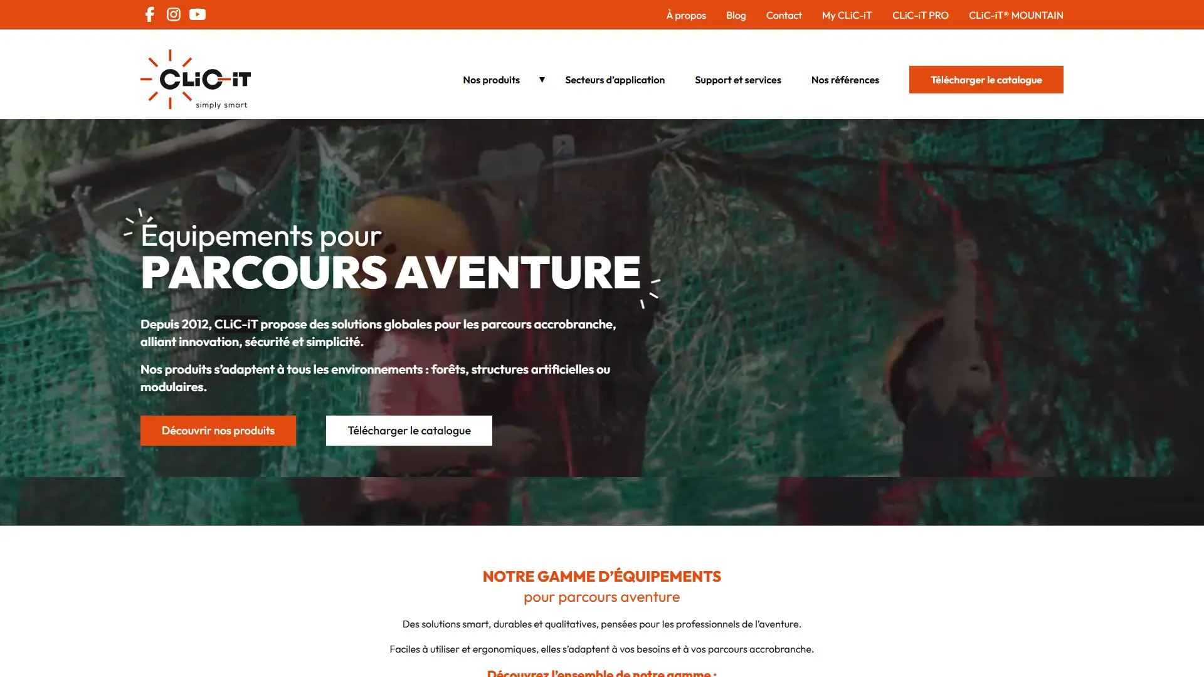1204x677 pixels.
Task: Open Support et services menu
Action: click(737, 80)
